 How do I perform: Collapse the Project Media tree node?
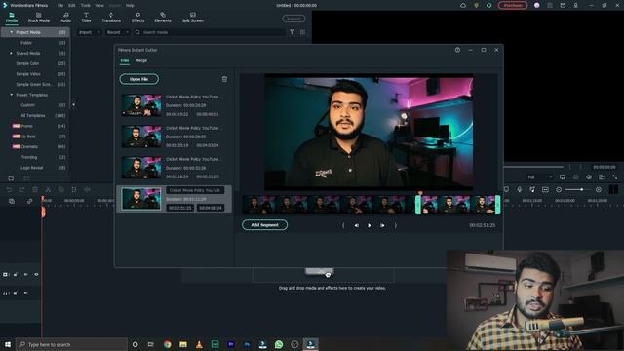pos(11,32)
